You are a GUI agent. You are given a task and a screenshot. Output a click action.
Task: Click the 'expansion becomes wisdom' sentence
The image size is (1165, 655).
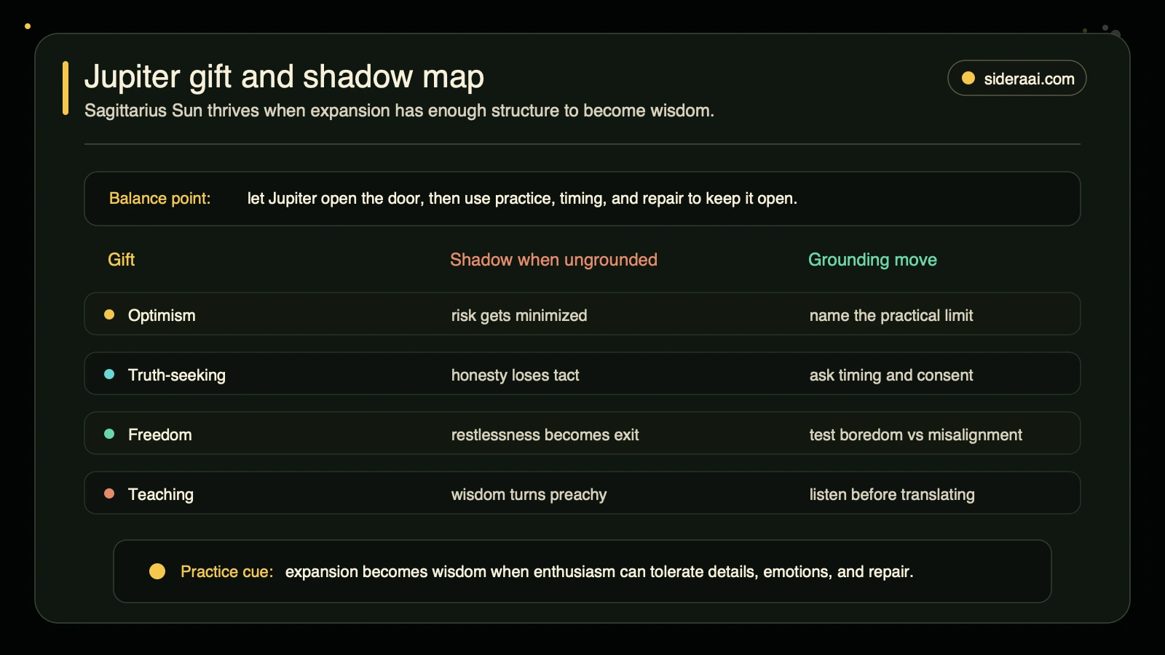coord(599,571)
